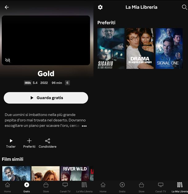Screen dimensions: 188x194
Task: Select Gratis tab in right screen
Action: tap(122, 188)
